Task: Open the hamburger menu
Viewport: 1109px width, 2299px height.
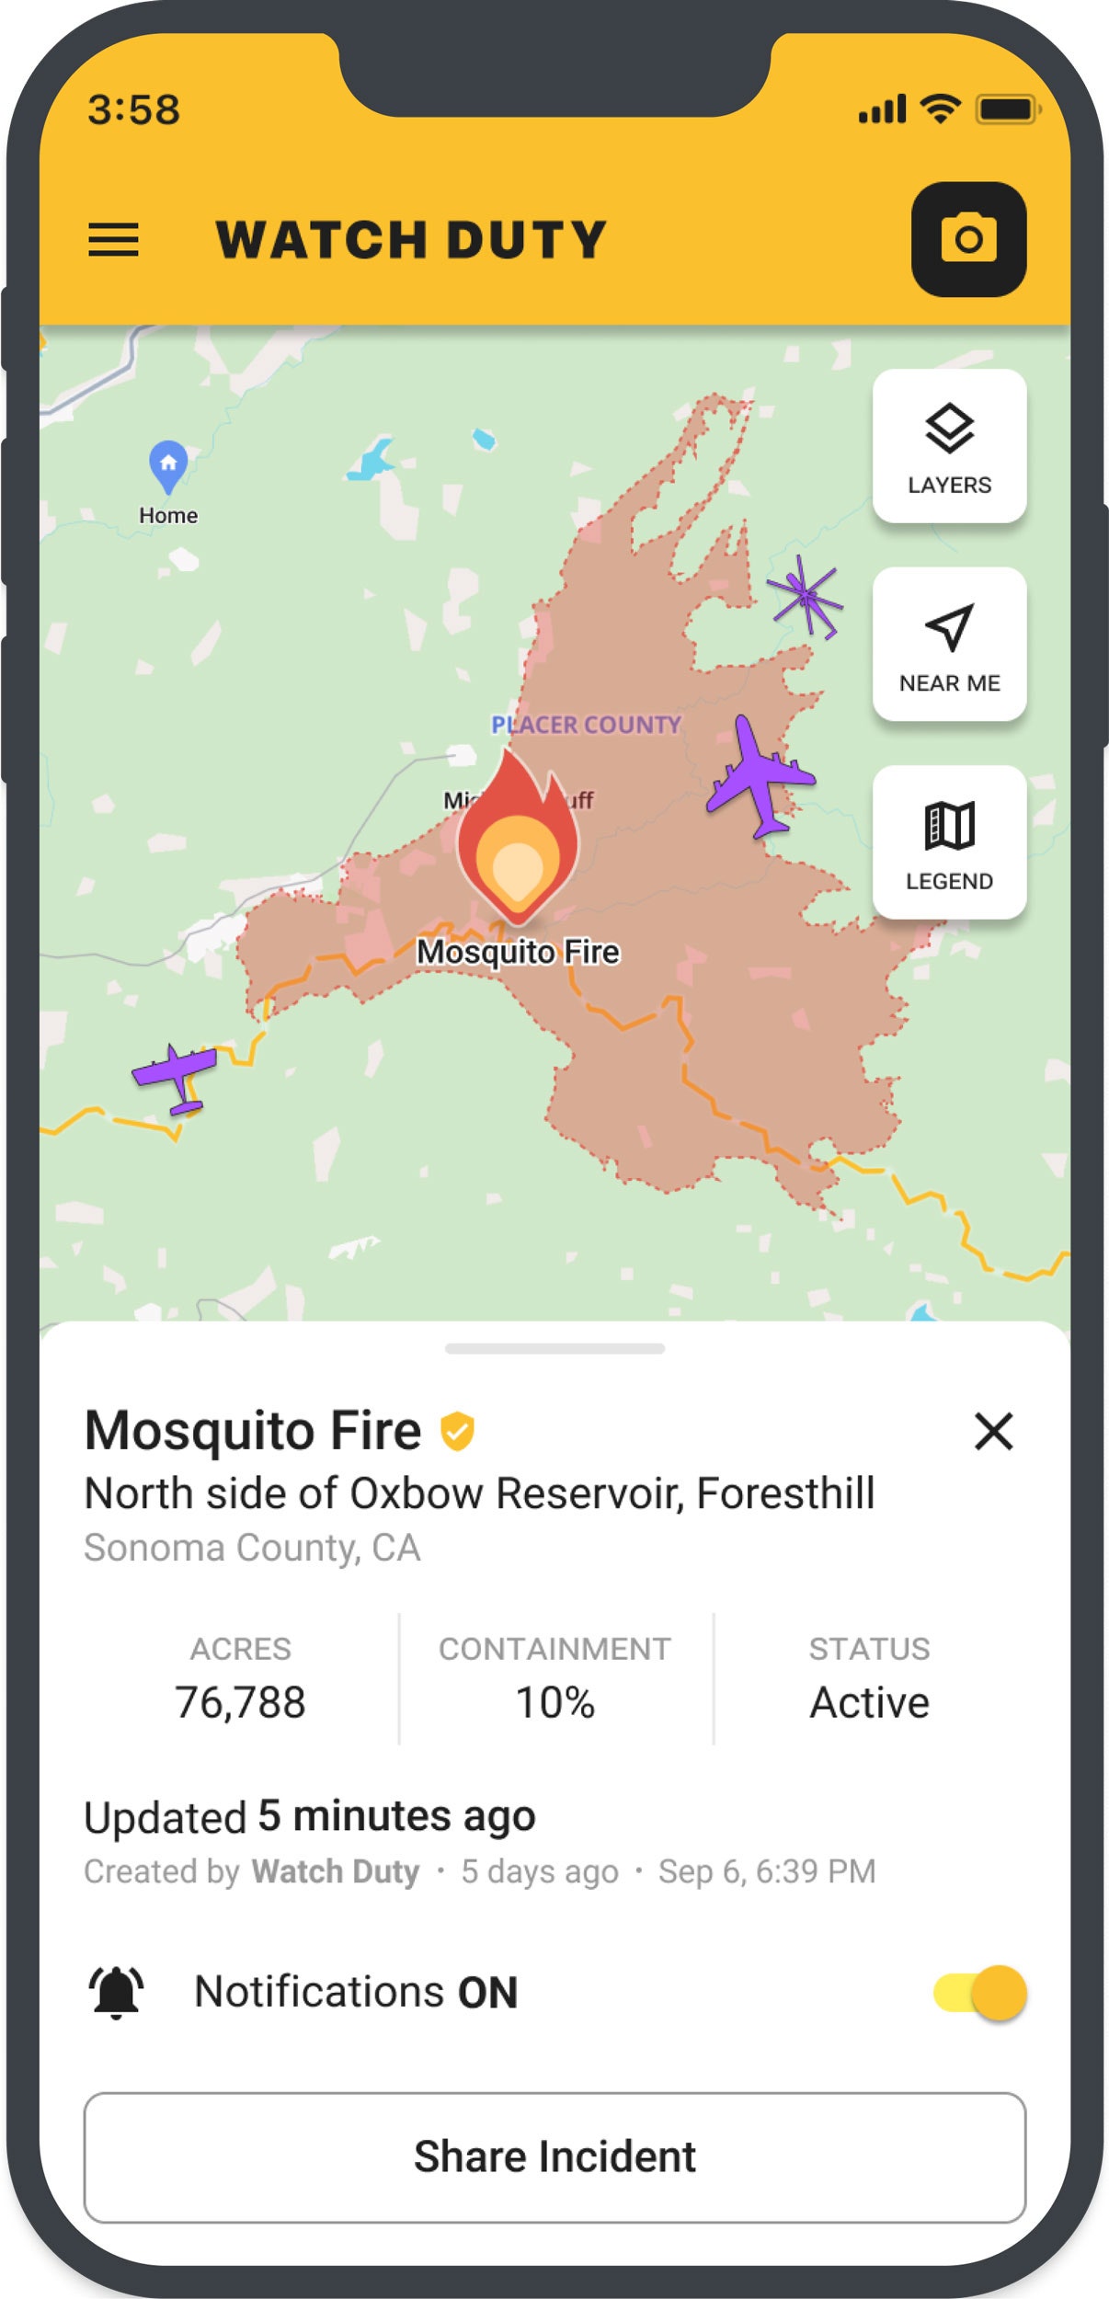Action: point(113,240)
